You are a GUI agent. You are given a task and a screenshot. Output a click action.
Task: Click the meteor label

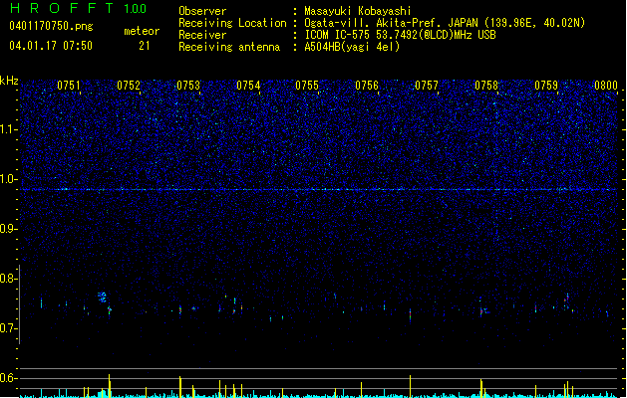pyautogui.click(x=142, y=31)
